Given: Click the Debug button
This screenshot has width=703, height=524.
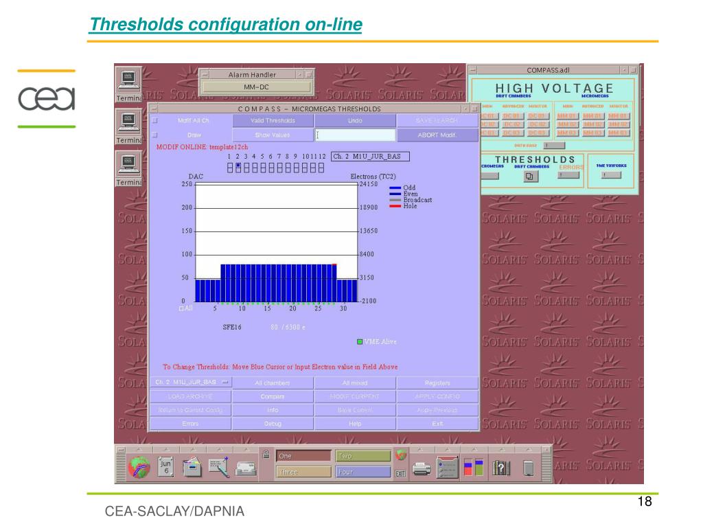Looking at the screenshot, I should click(273, 424).
